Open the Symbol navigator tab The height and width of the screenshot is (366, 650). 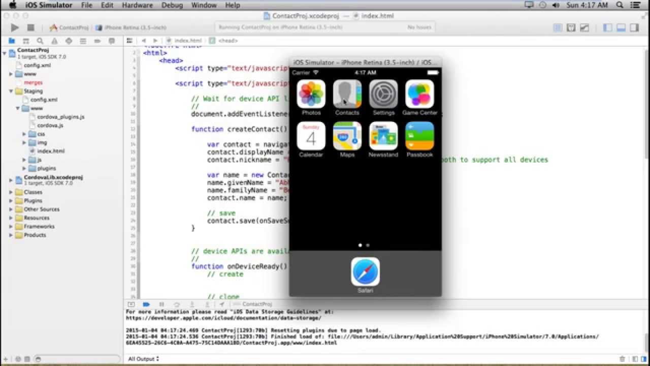click(x=26, y=41)
